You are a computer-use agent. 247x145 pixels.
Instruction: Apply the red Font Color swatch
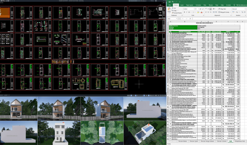click(201, 12)
